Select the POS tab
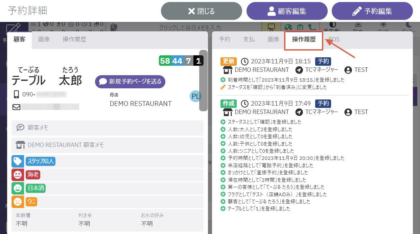The height and width of the screenshot is (234, 420). pyautogui.click(x=334, y=39)
